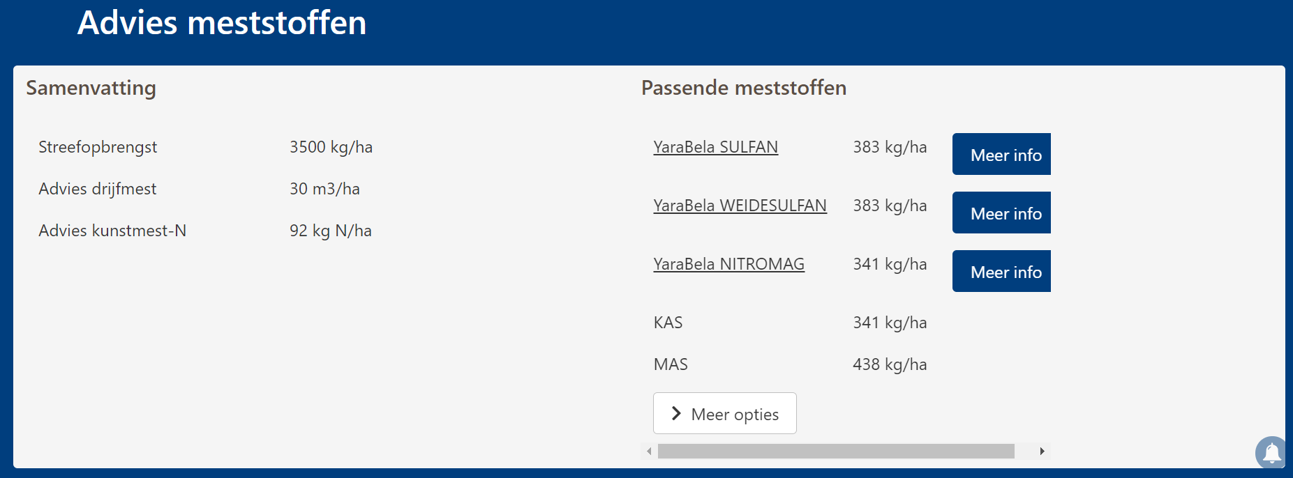Click the Passende meststoffen heading

pos(743,88)
